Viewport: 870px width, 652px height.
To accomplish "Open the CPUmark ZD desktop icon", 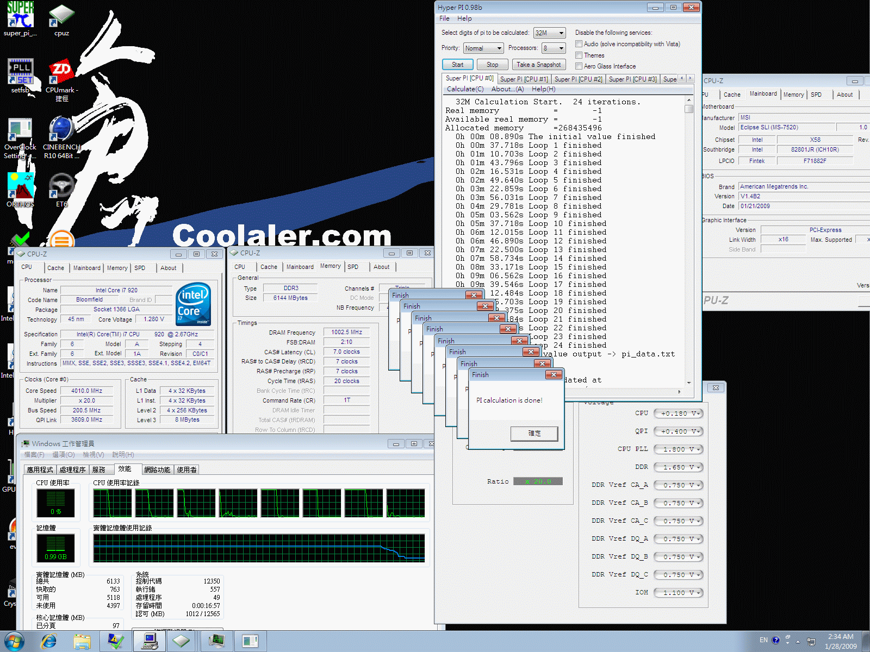I will pyautogui.click(x=61, y=79).
